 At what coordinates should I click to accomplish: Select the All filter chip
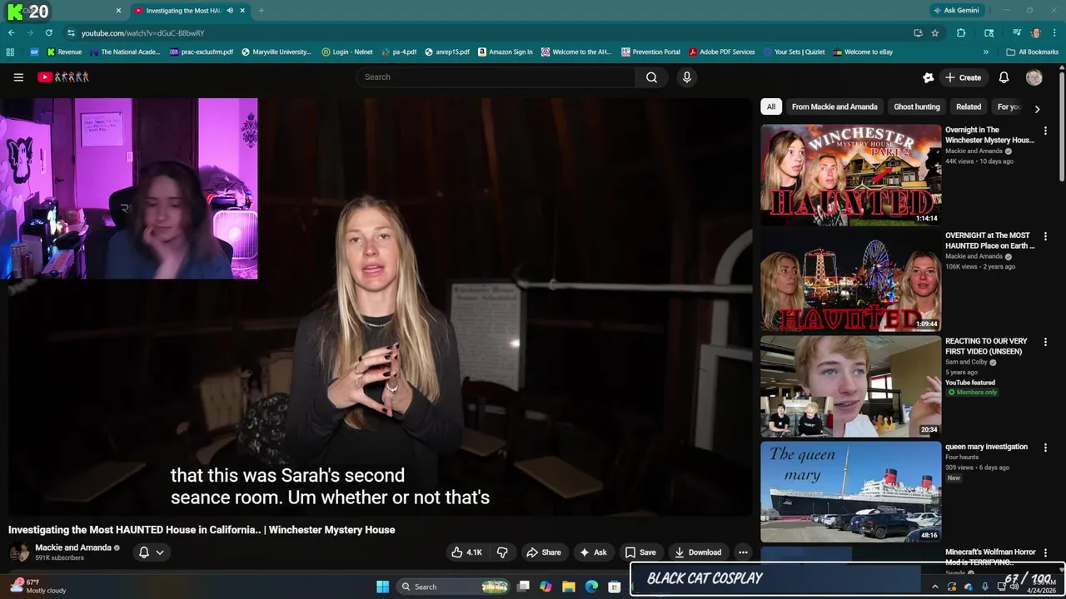771,106
